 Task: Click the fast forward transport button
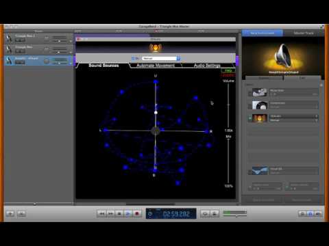click(110, 213)
